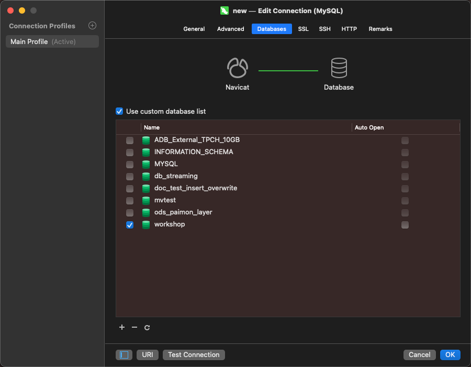Uncheck Use custom database list

click(x=119, y=111)
